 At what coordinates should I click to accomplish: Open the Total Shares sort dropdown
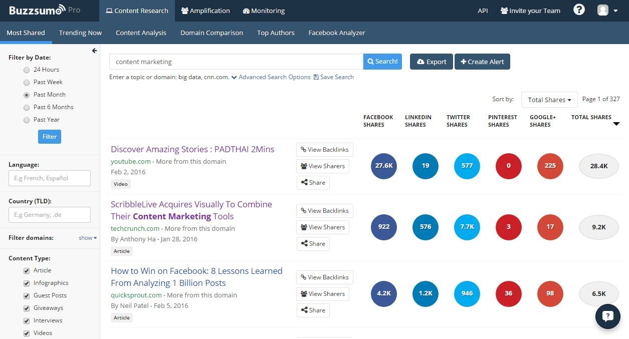click(549, 100)
